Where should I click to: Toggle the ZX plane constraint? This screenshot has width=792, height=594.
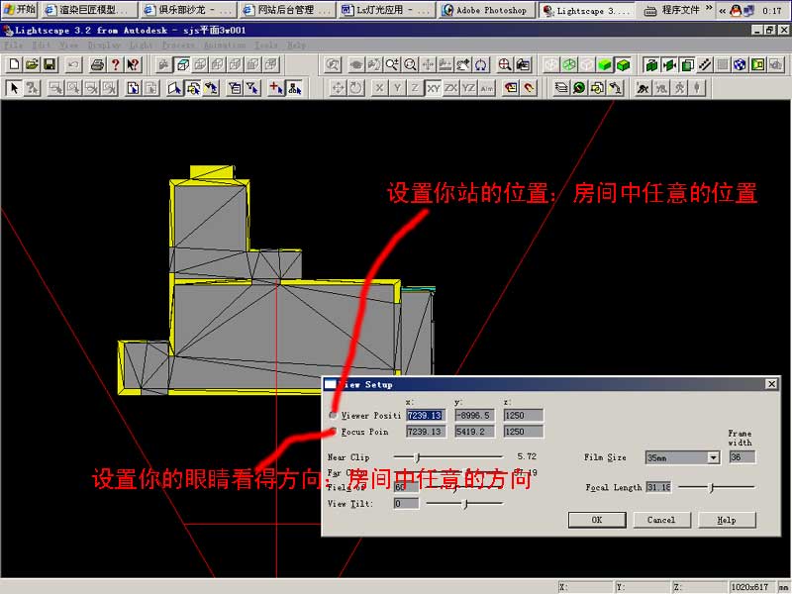(451, 88)
